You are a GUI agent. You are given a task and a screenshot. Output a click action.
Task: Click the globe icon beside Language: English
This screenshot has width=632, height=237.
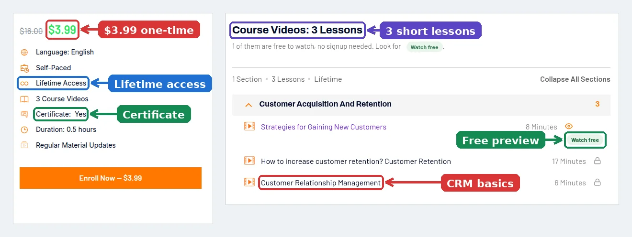[24, 52]
